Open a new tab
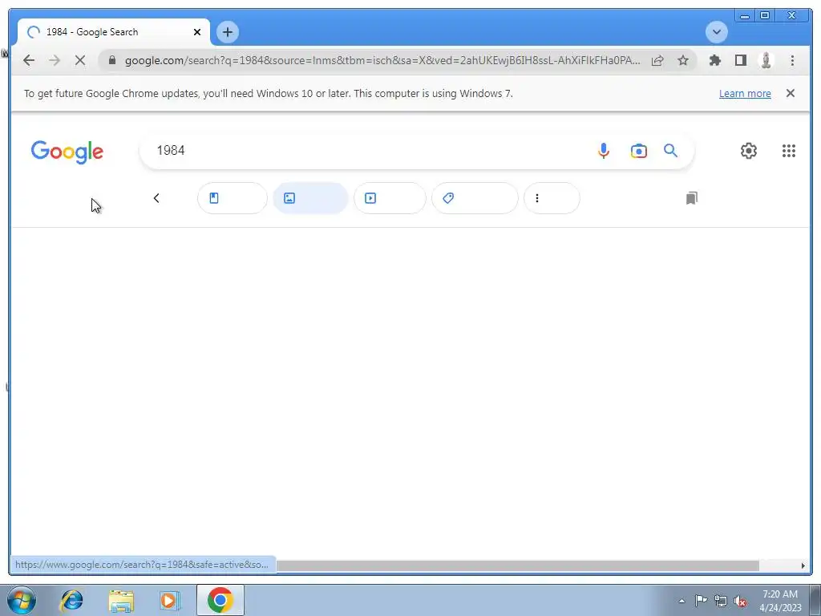Image resolution: width=821 pixels, height=616 pixels. [227, 32]
